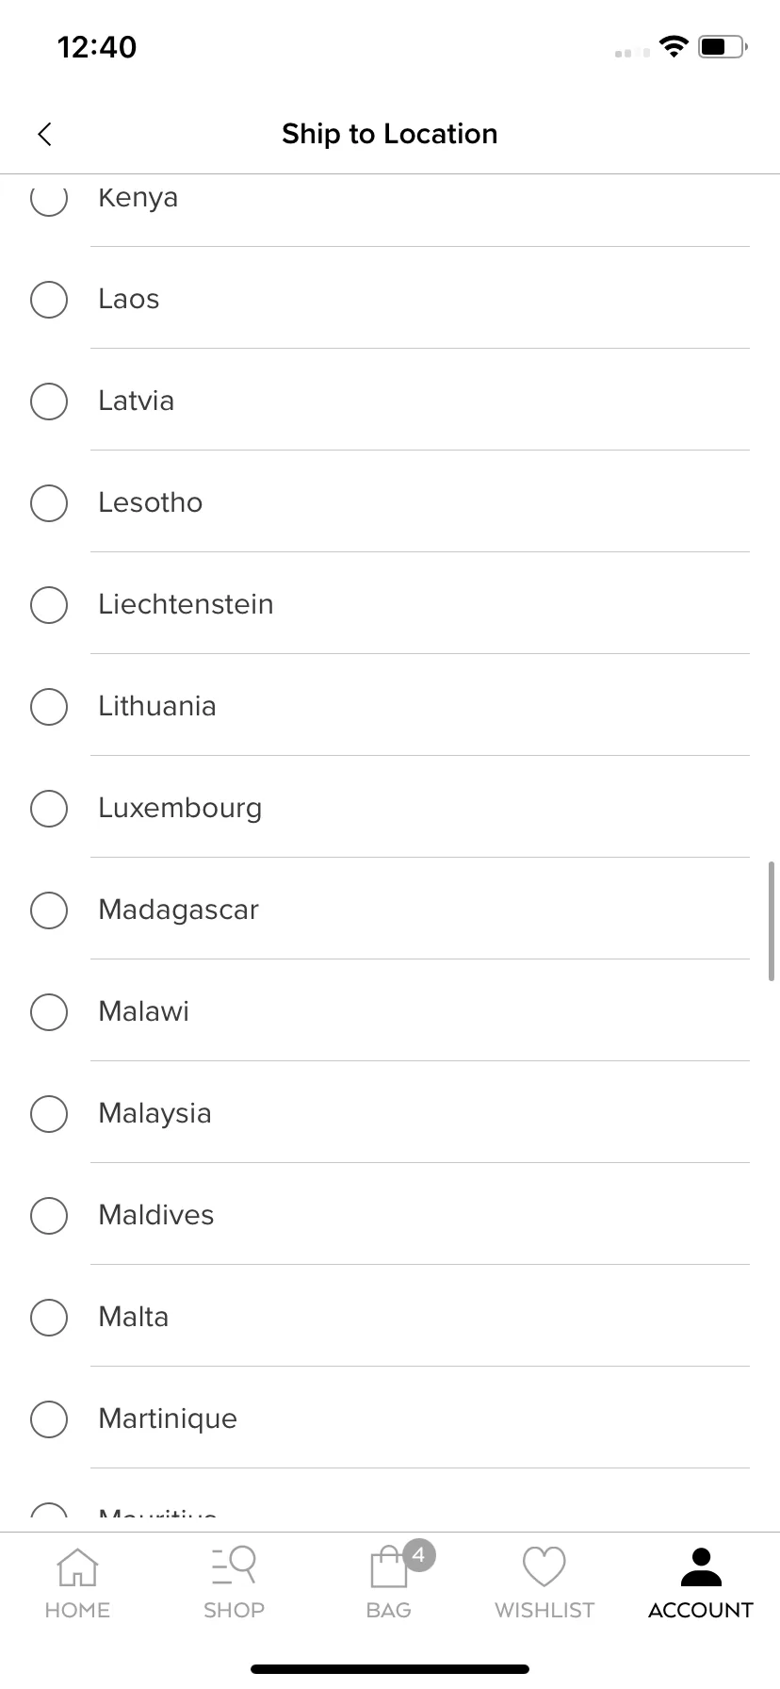Open the Account person icon
The image size is (780, 1689).
[x=701, y=1566]
